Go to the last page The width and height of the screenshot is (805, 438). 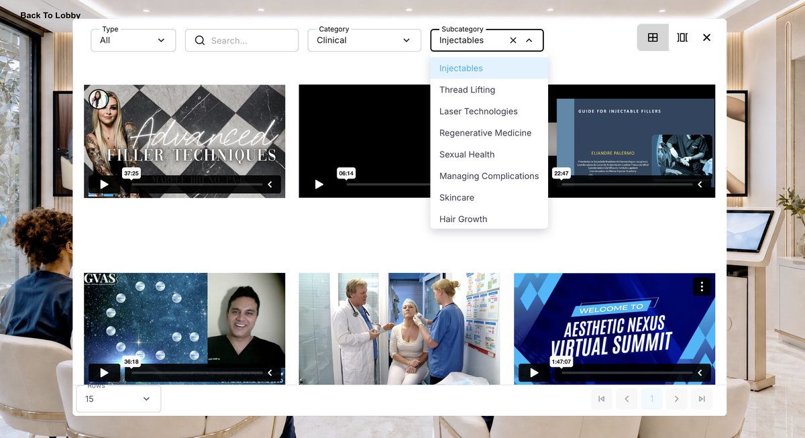click(702, 399)
